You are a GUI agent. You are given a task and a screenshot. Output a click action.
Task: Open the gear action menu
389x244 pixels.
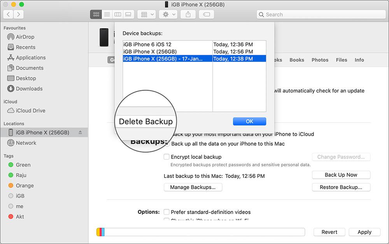[168, 14]
